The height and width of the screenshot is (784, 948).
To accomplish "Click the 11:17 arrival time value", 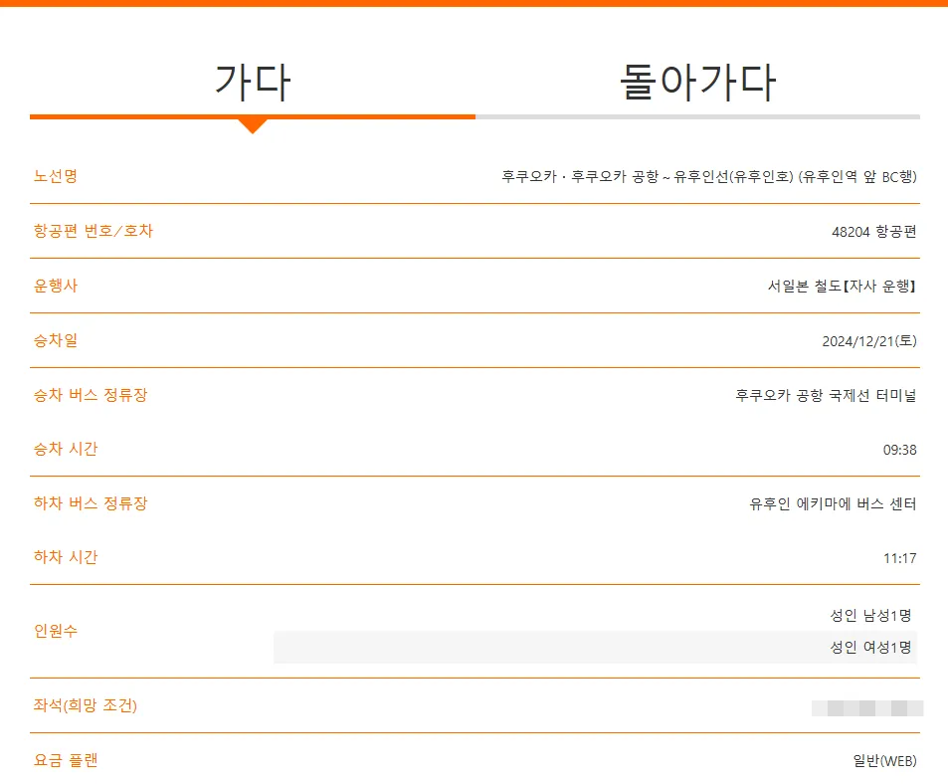I will click(905, 558).
